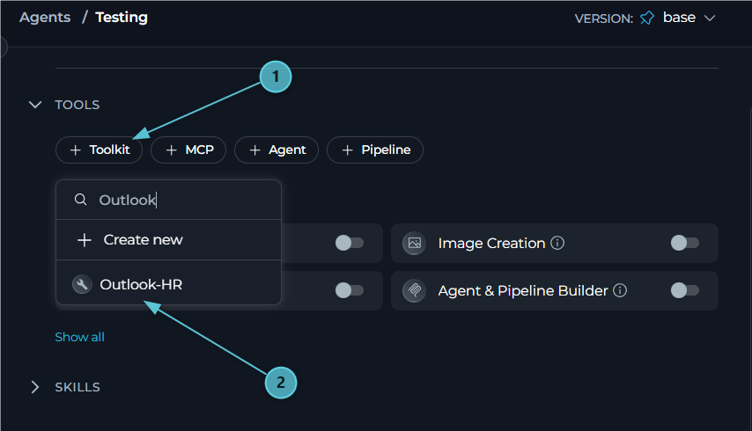This screenshot has width=752, height=431.
Task: Click the wrench icon beside Outlook-HR
Action: [x=82, y=284]
